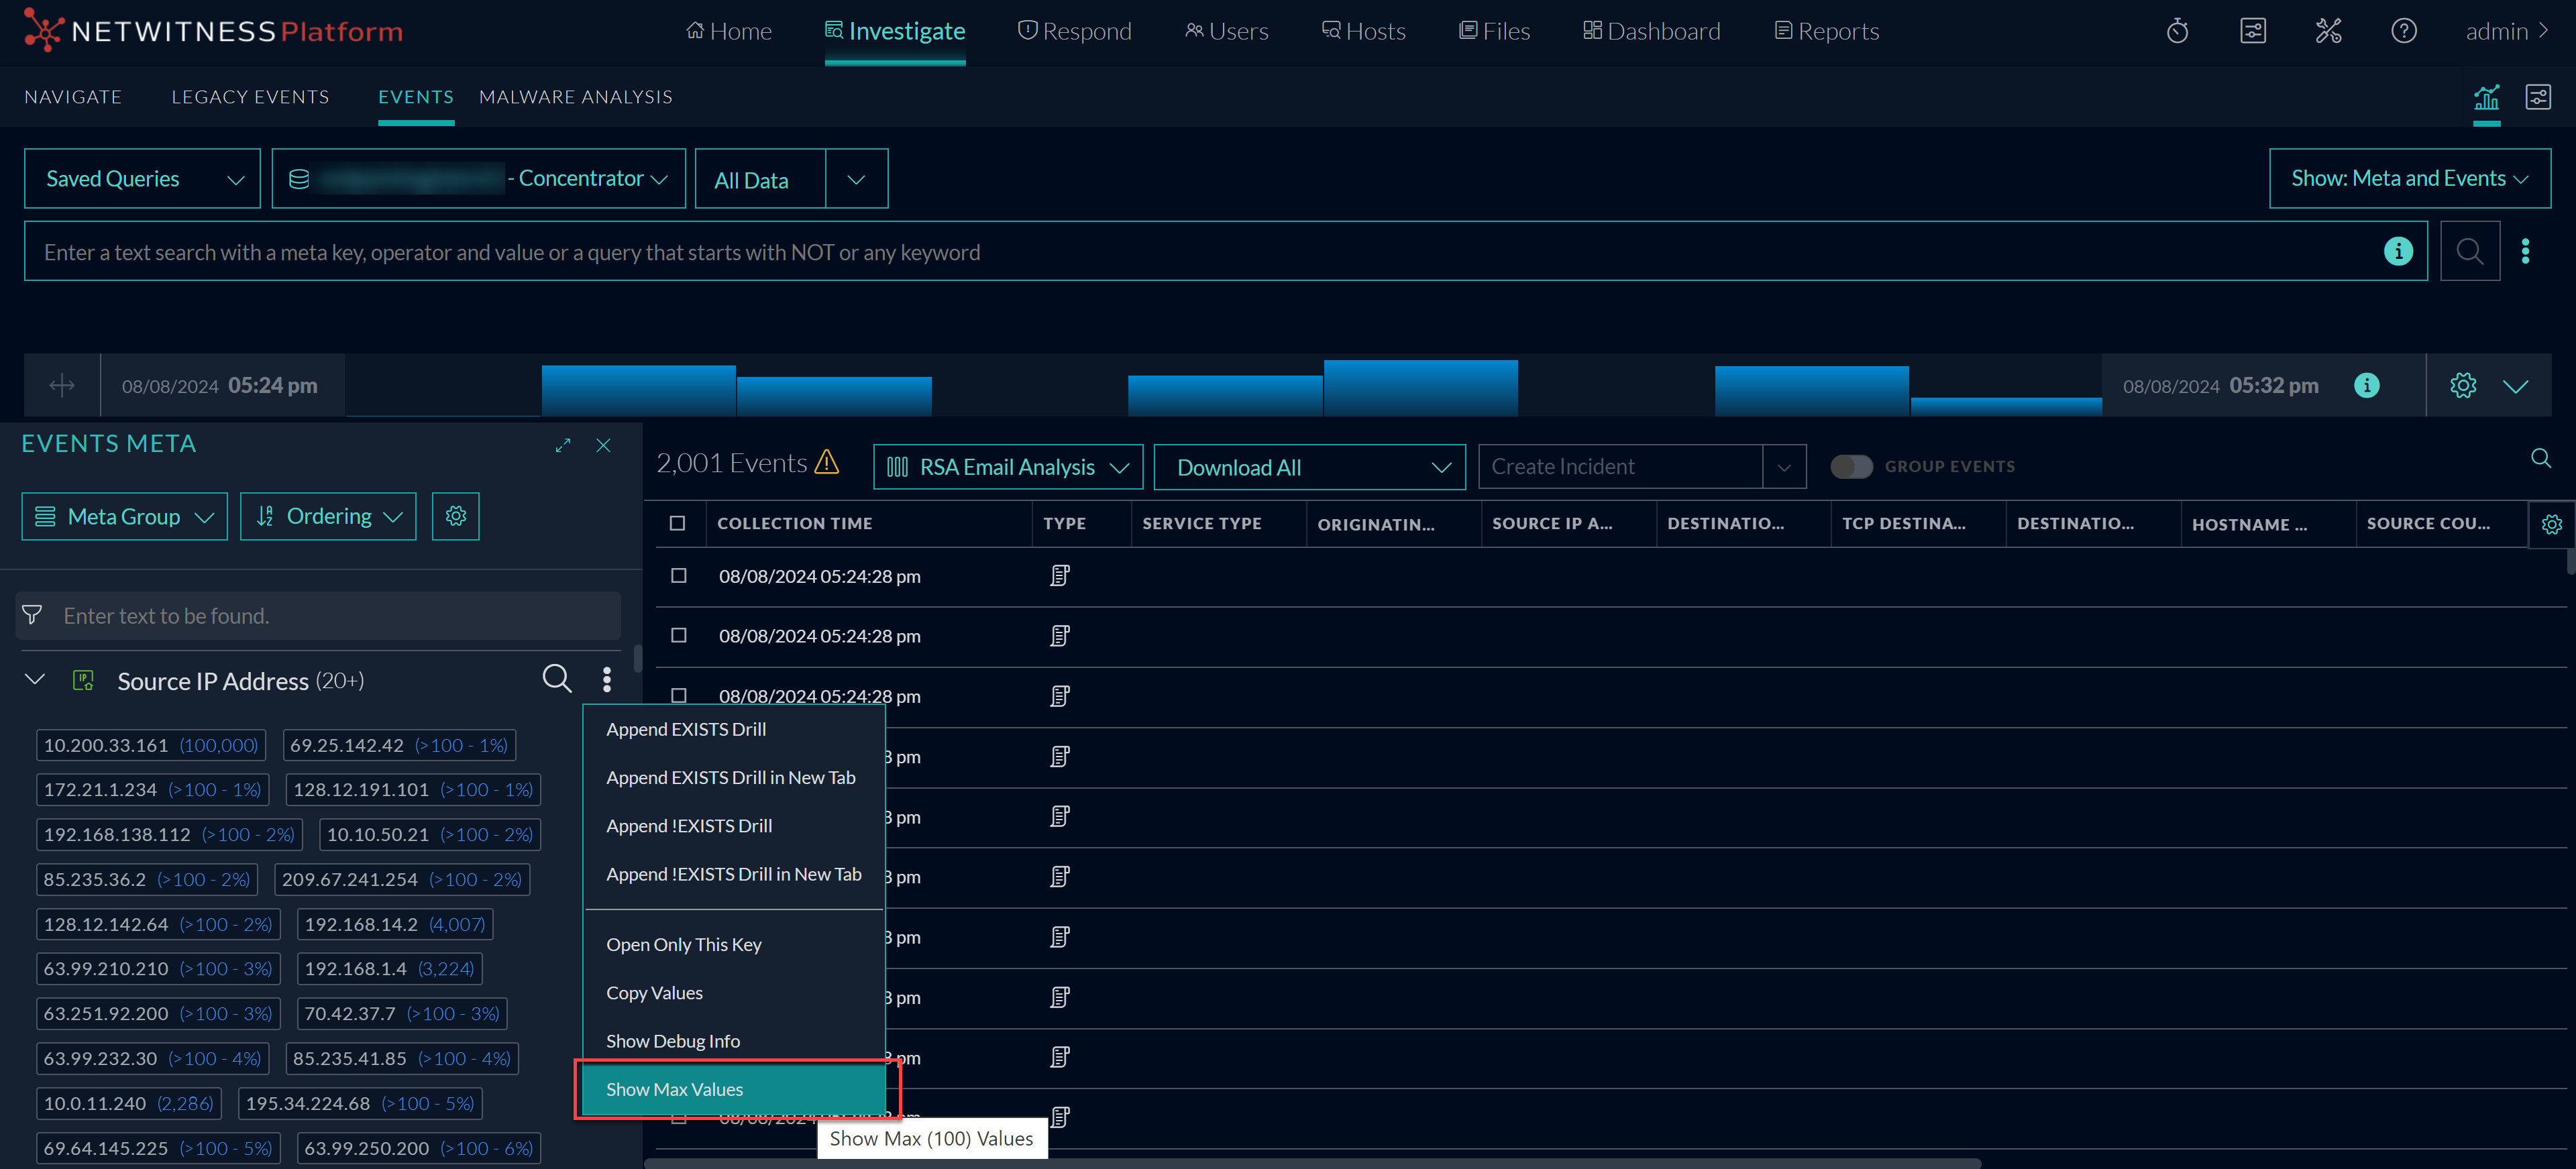
Task: Check the select-all events header checkbox
Action: (678, 523)
